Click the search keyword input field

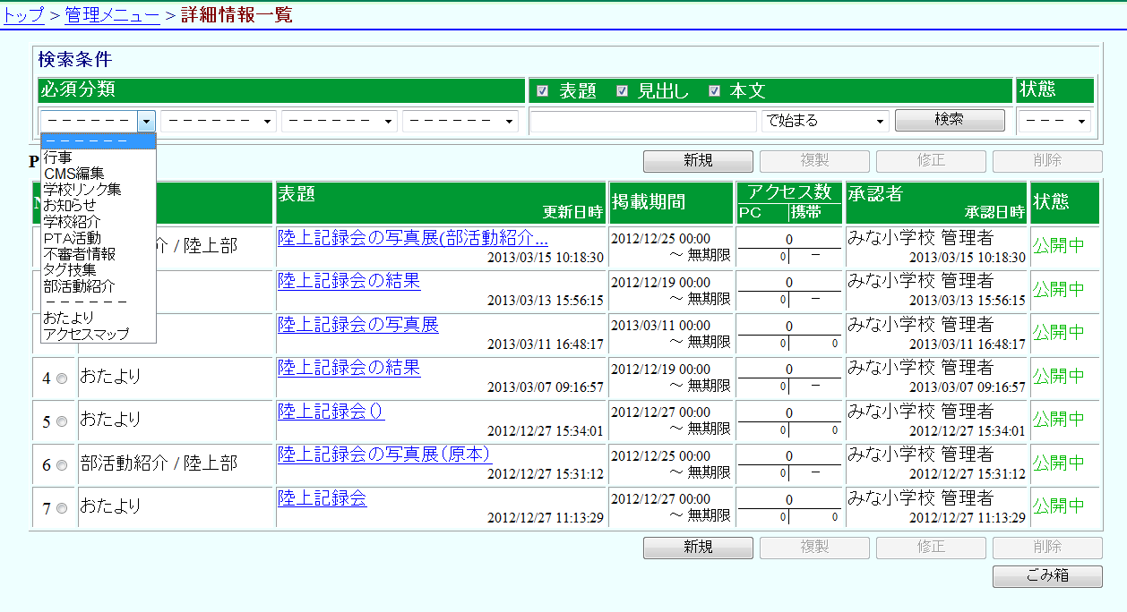pos(643,122)
